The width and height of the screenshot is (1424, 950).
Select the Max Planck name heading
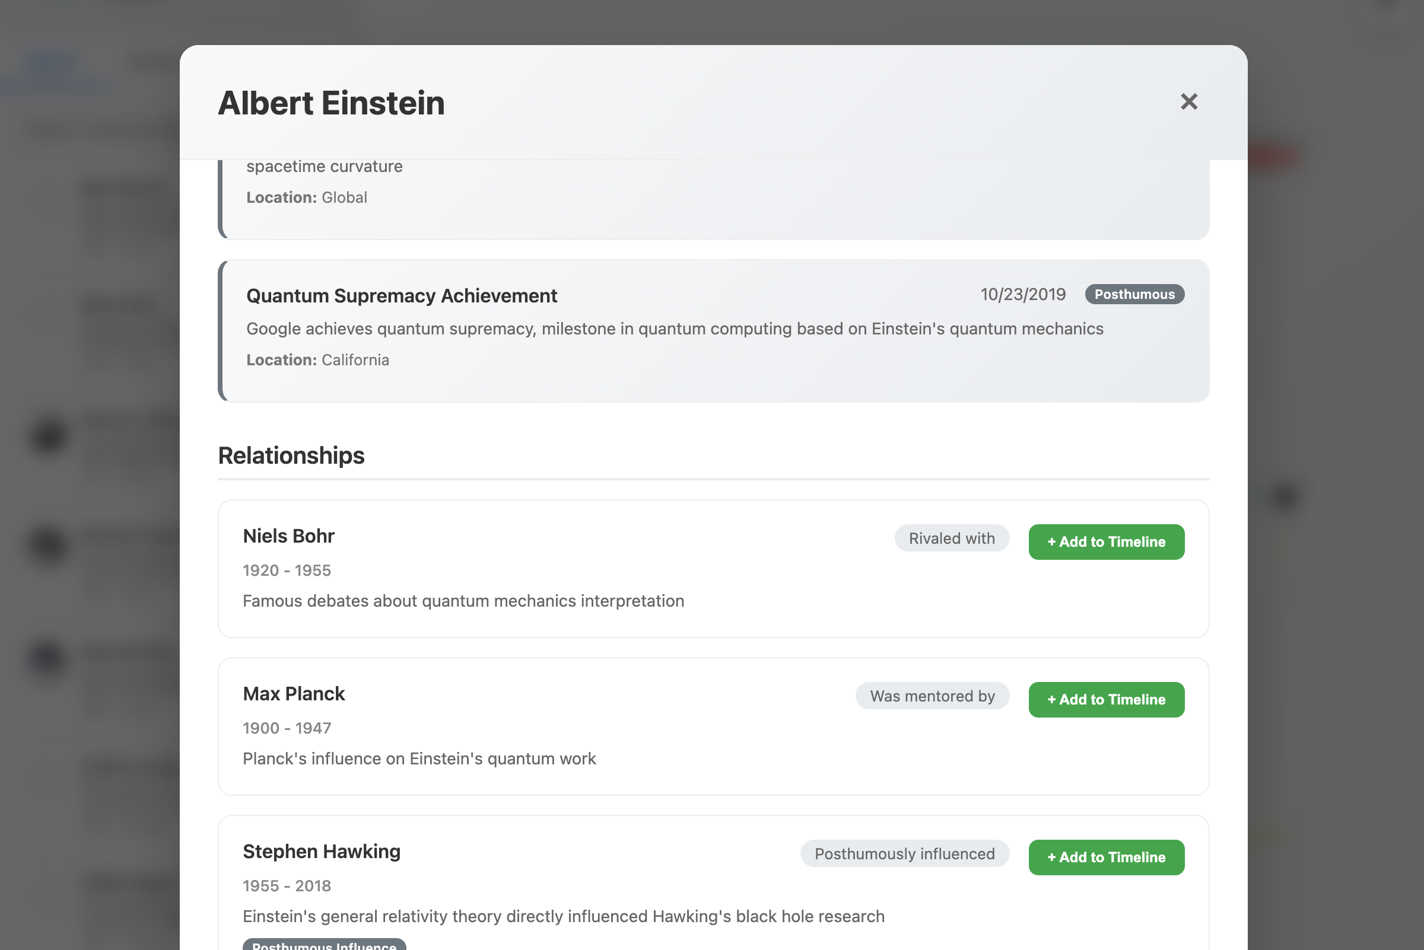[294, 694]
